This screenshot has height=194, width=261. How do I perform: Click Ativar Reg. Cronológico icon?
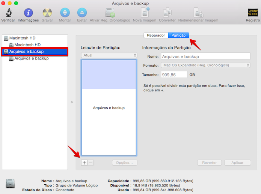pyautogui.click(x=110, y=13)
